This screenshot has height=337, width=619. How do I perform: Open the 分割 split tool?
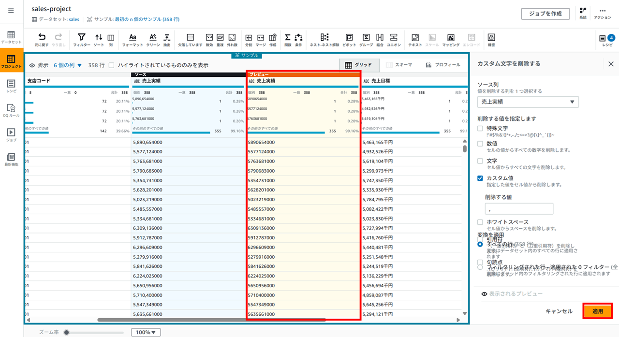249,40
